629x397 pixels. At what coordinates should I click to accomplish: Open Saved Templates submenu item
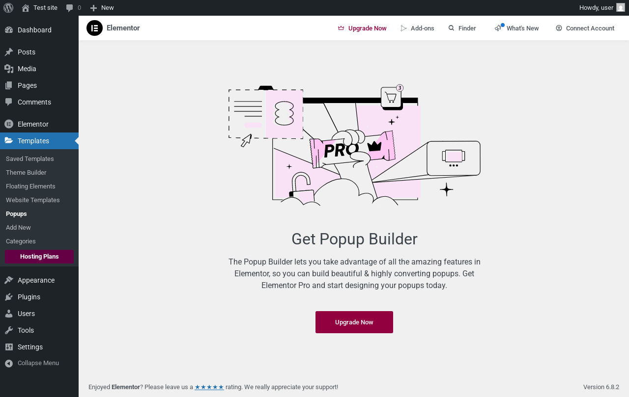tap(30, 159)
